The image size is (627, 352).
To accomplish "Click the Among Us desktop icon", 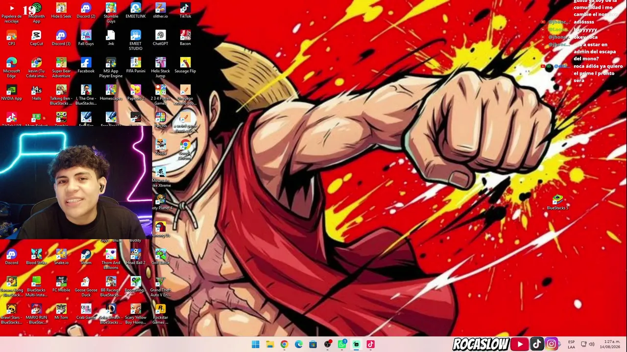I will (x=160, y=230).
